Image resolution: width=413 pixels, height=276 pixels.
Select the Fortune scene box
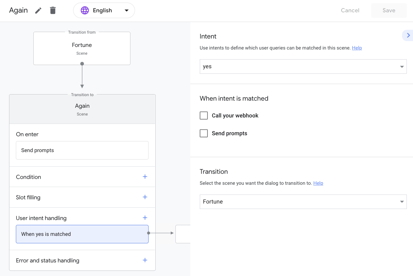[82, 48]
